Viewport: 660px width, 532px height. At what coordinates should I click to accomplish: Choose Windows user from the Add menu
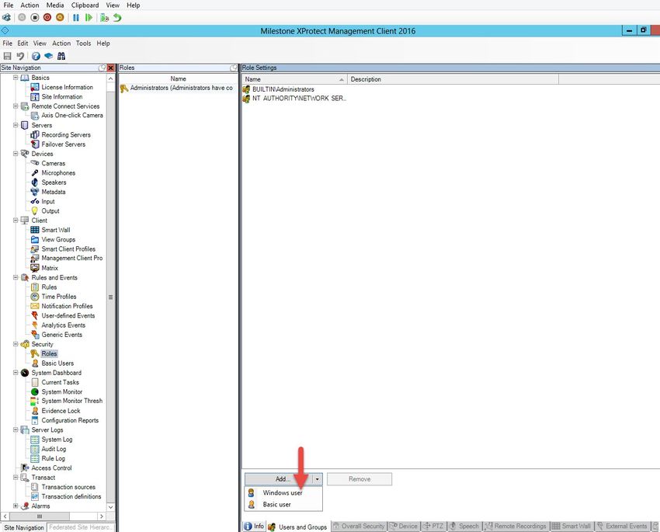click(283, 493)
